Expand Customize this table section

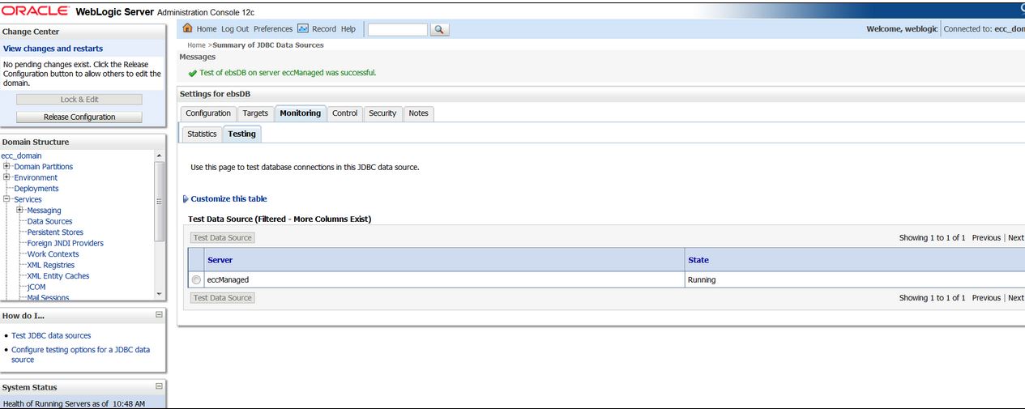click(228, 199)
